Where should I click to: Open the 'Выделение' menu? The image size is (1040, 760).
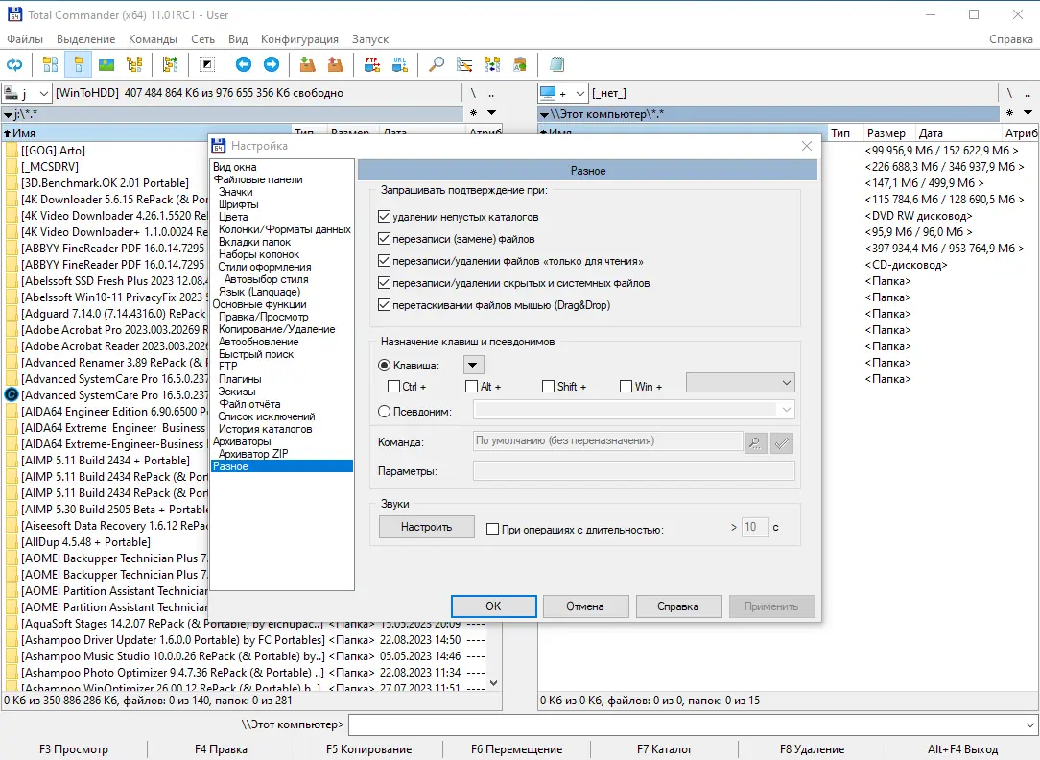tap(85, 39)
